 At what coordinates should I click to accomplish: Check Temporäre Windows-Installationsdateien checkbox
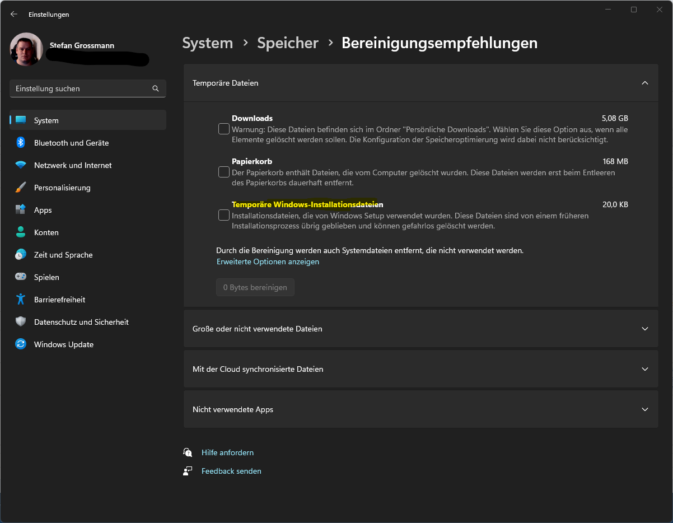coord(224,215)
